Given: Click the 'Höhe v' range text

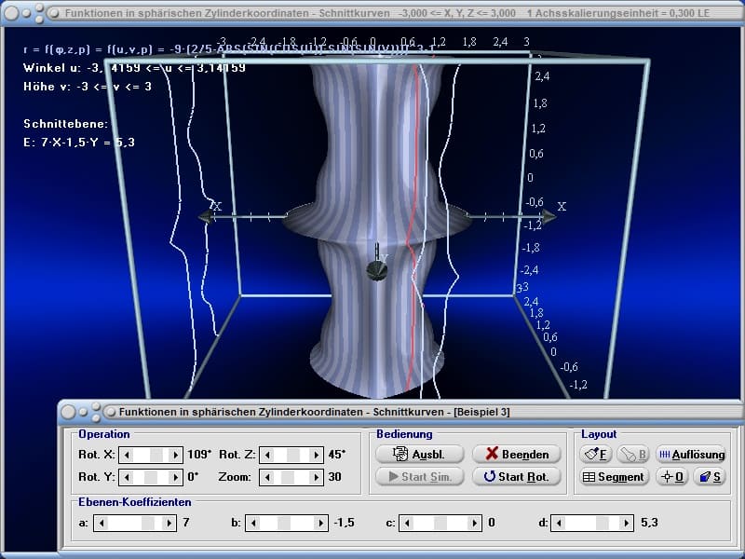Looking at the screenshot, I should point(88,87).
